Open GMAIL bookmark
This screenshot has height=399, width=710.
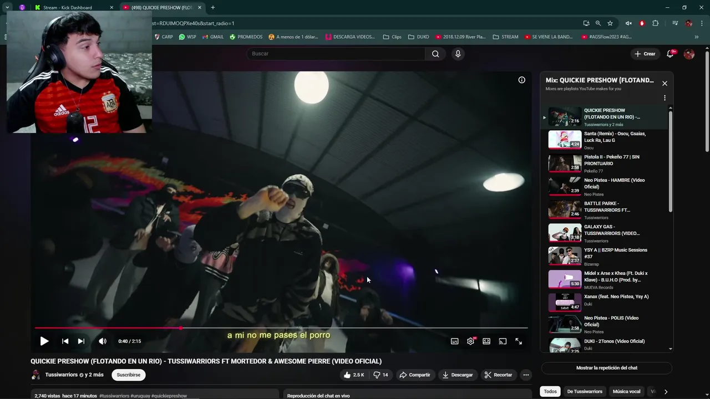[x=212, y=37]
